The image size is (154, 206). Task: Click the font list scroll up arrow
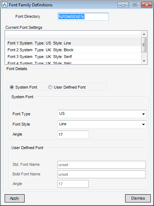pyautogui.click(x=144, y=34)
